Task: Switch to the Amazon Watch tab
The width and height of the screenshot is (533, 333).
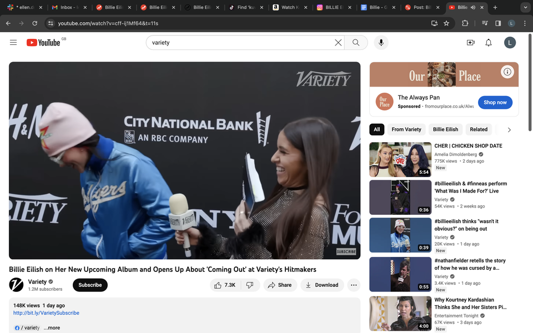Action: click(x=290, y=7)
